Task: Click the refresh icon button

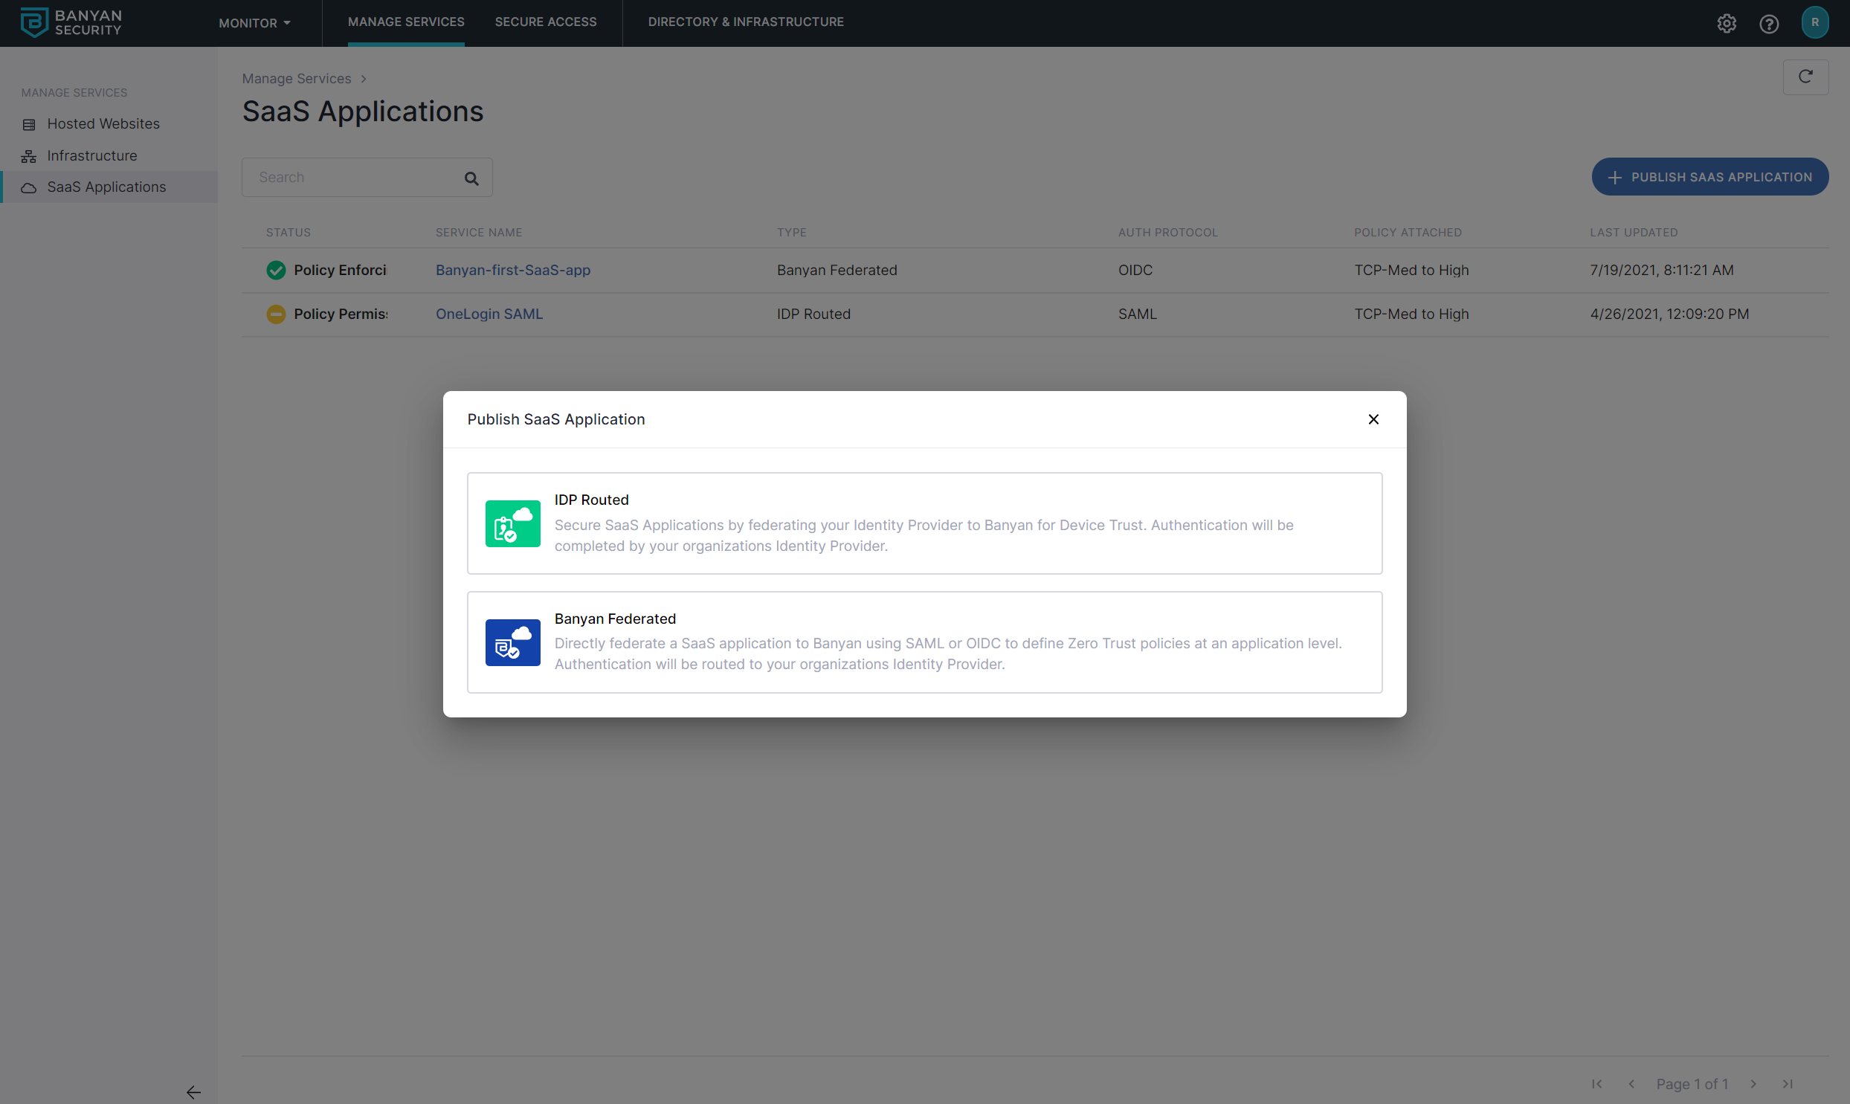Action: (1805, 77)
